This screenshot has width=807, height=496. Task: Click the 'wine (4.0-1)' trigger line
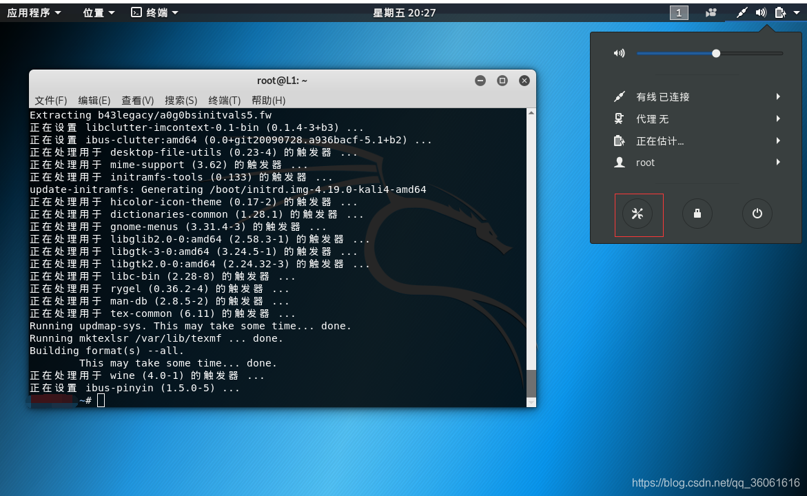coord(147,375)
